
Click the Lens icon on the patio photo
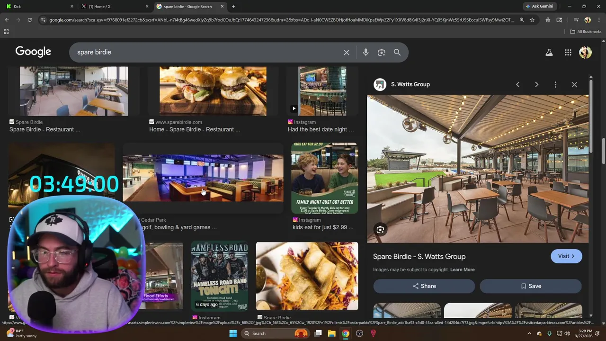380,230
